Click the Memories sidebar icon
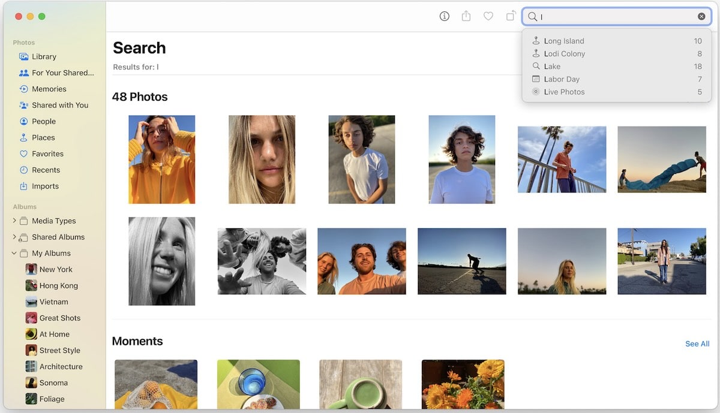This screenshot has height=413, width=720. [x=24, y=89]
